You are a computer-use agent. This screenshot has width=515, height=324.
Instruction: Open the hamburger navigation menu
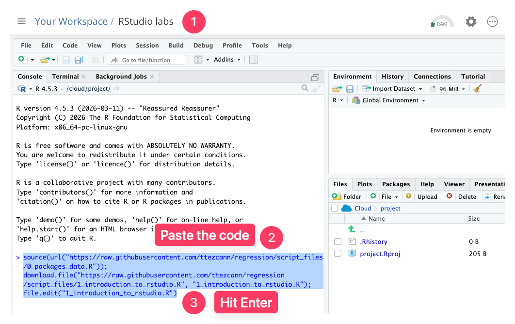21,21
